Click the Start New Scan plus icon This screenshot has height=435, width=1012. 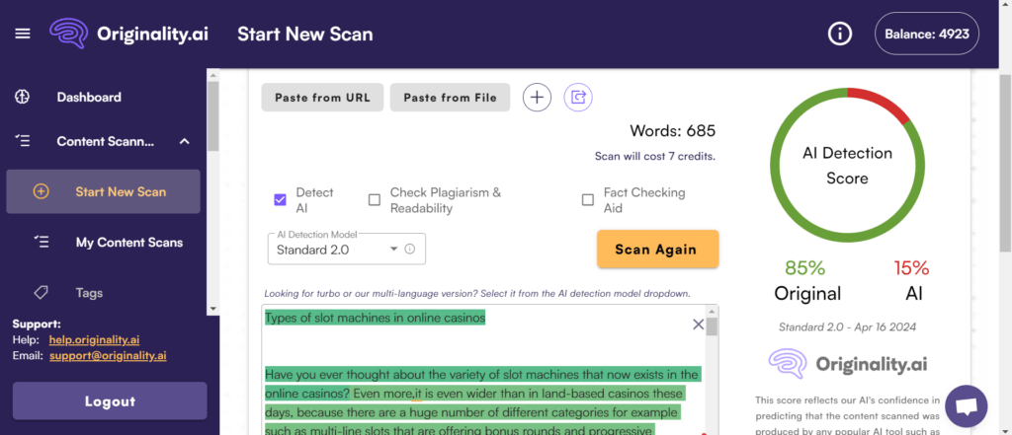coord(41,191)
